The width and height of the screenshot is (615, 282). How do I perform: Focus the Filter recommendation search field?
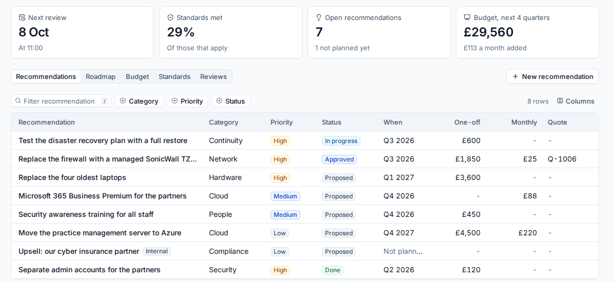(x=61, y=101)
